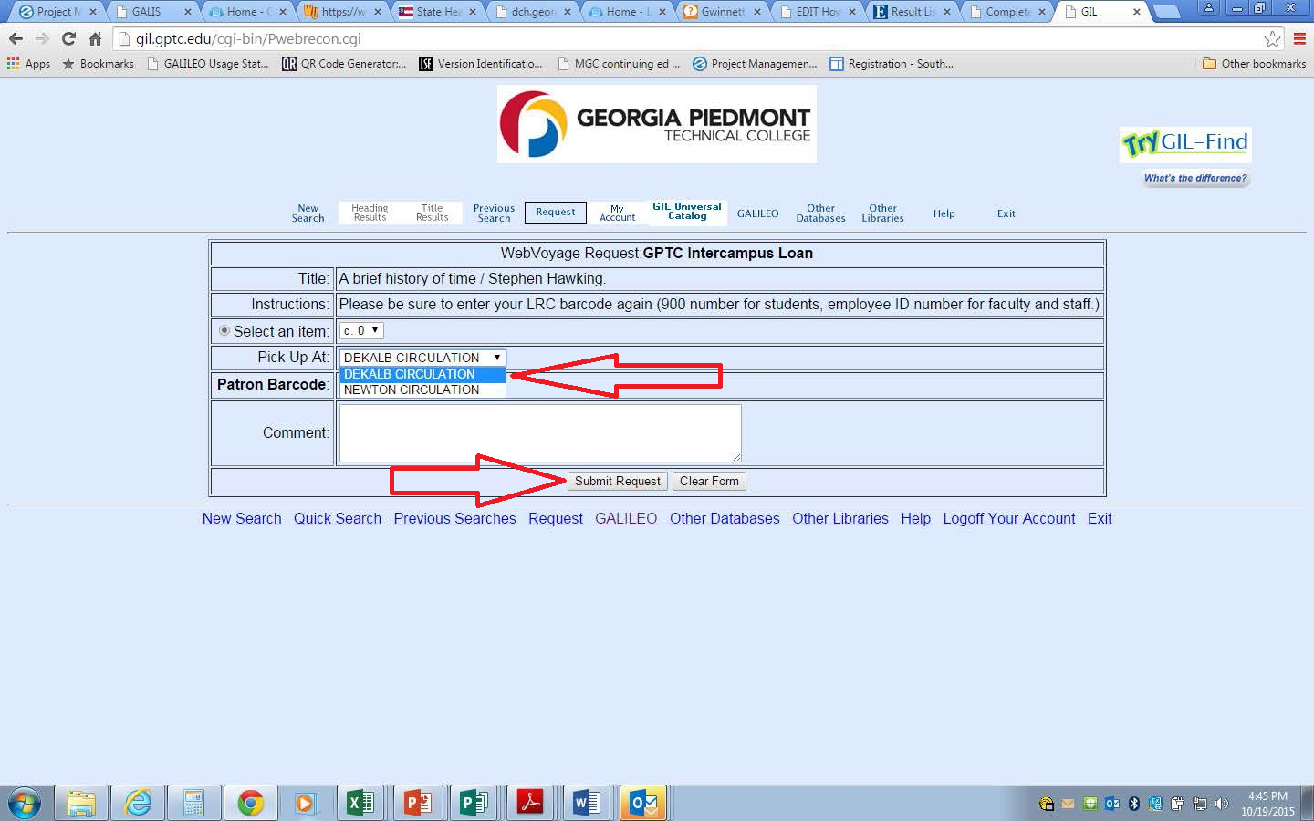Image resolution: width=1314 pixels, height=821 pixels.
Task: Open the GALILEO Usage Stat bookmark
Action: click(x=207, y=64)
